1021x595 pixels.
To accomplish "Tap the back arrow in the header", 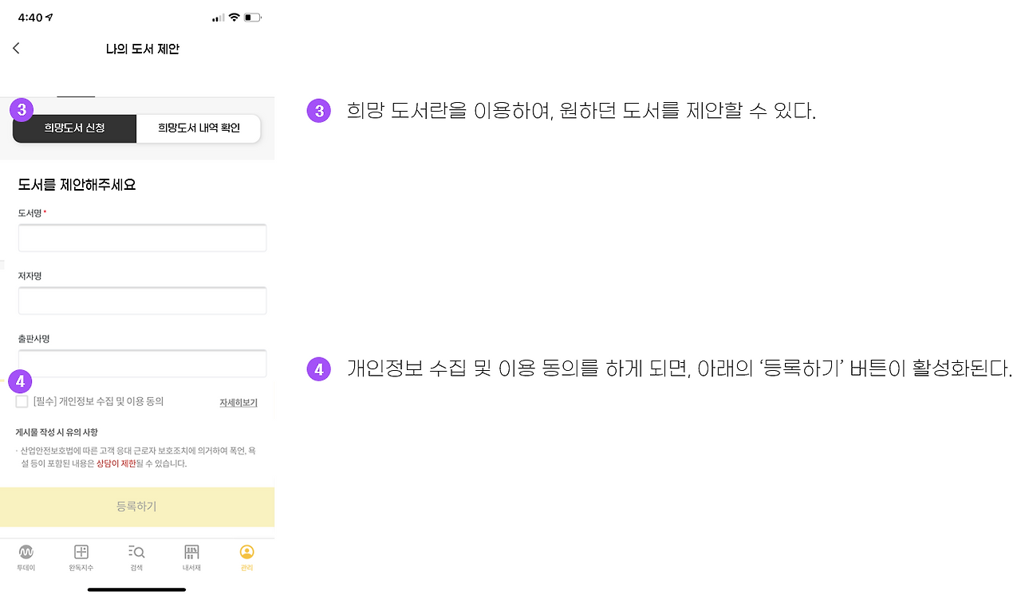I will (x=16, y=49).
